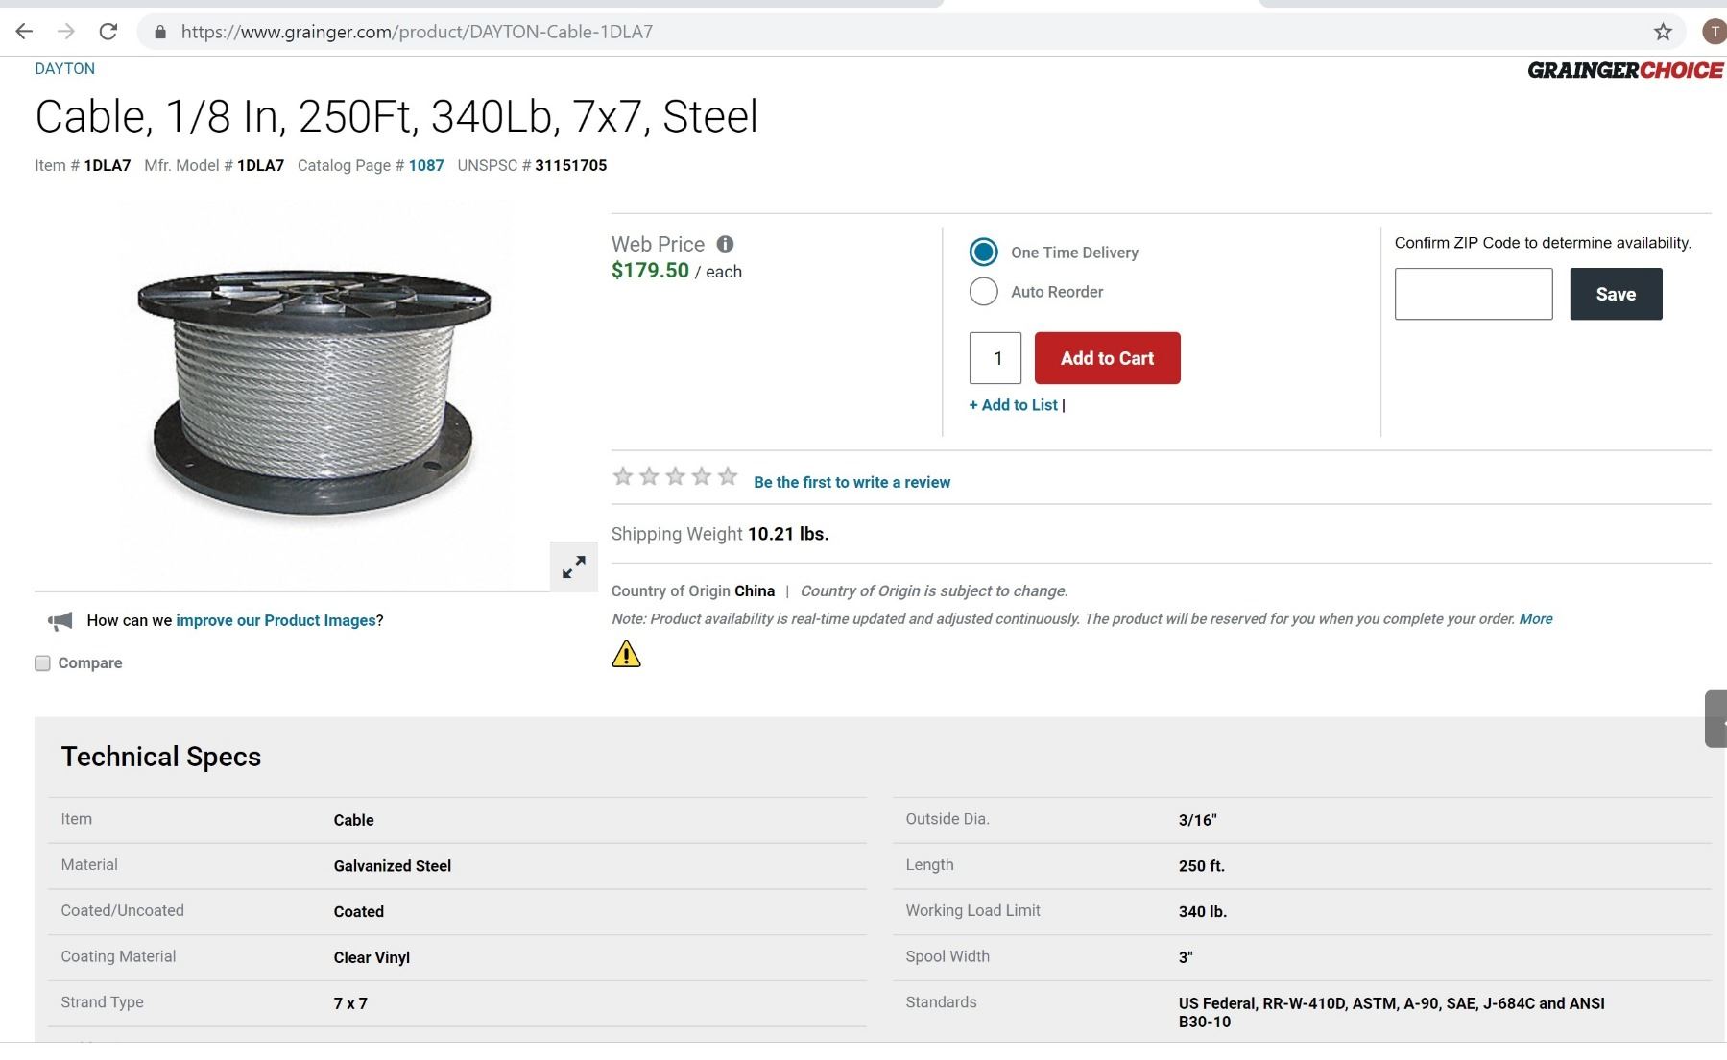Save the entered ZIP code
The width and height of the screenshot is (1727, 1060).
[1616, 294]
